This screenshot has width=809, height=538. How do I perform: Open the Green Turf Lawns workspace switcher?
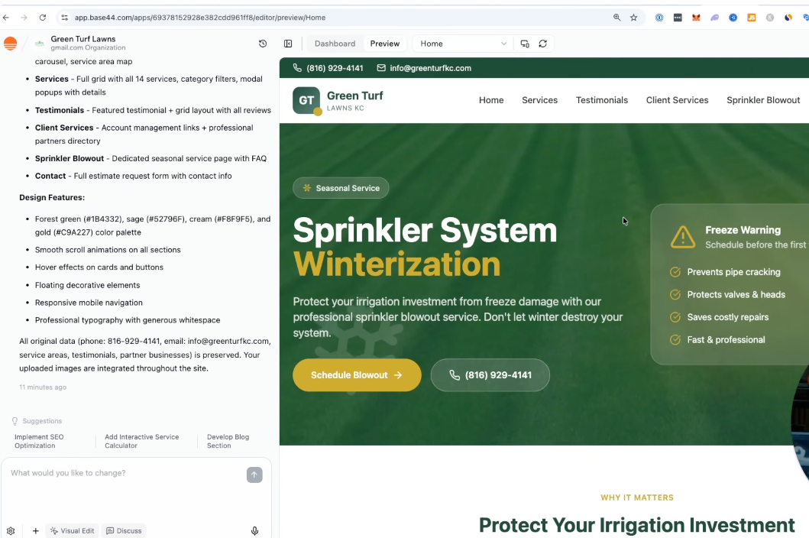click(80, 43)
